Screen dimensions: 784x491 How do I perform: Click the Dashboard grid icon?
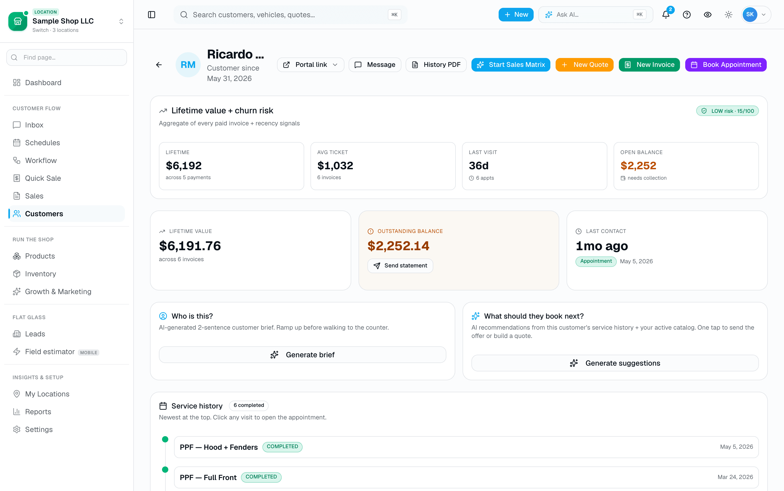click(16, 83)
